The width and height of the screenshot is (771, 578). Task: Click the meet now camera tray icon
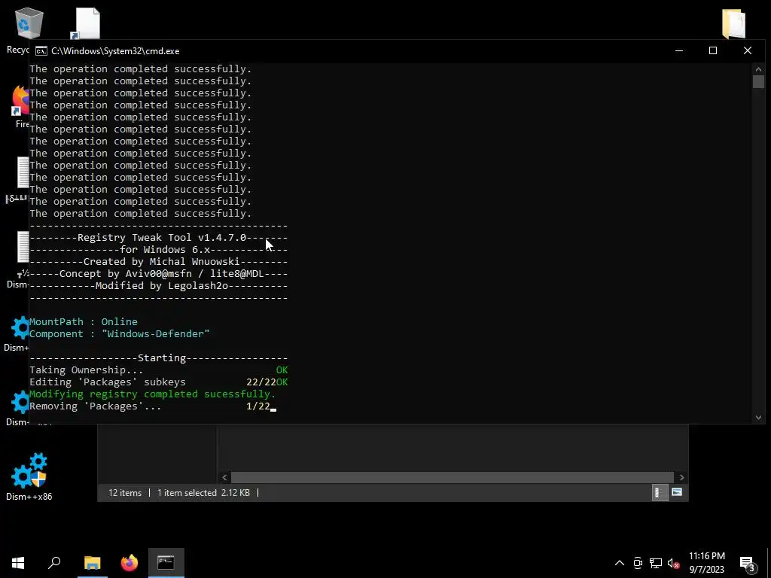638,563
